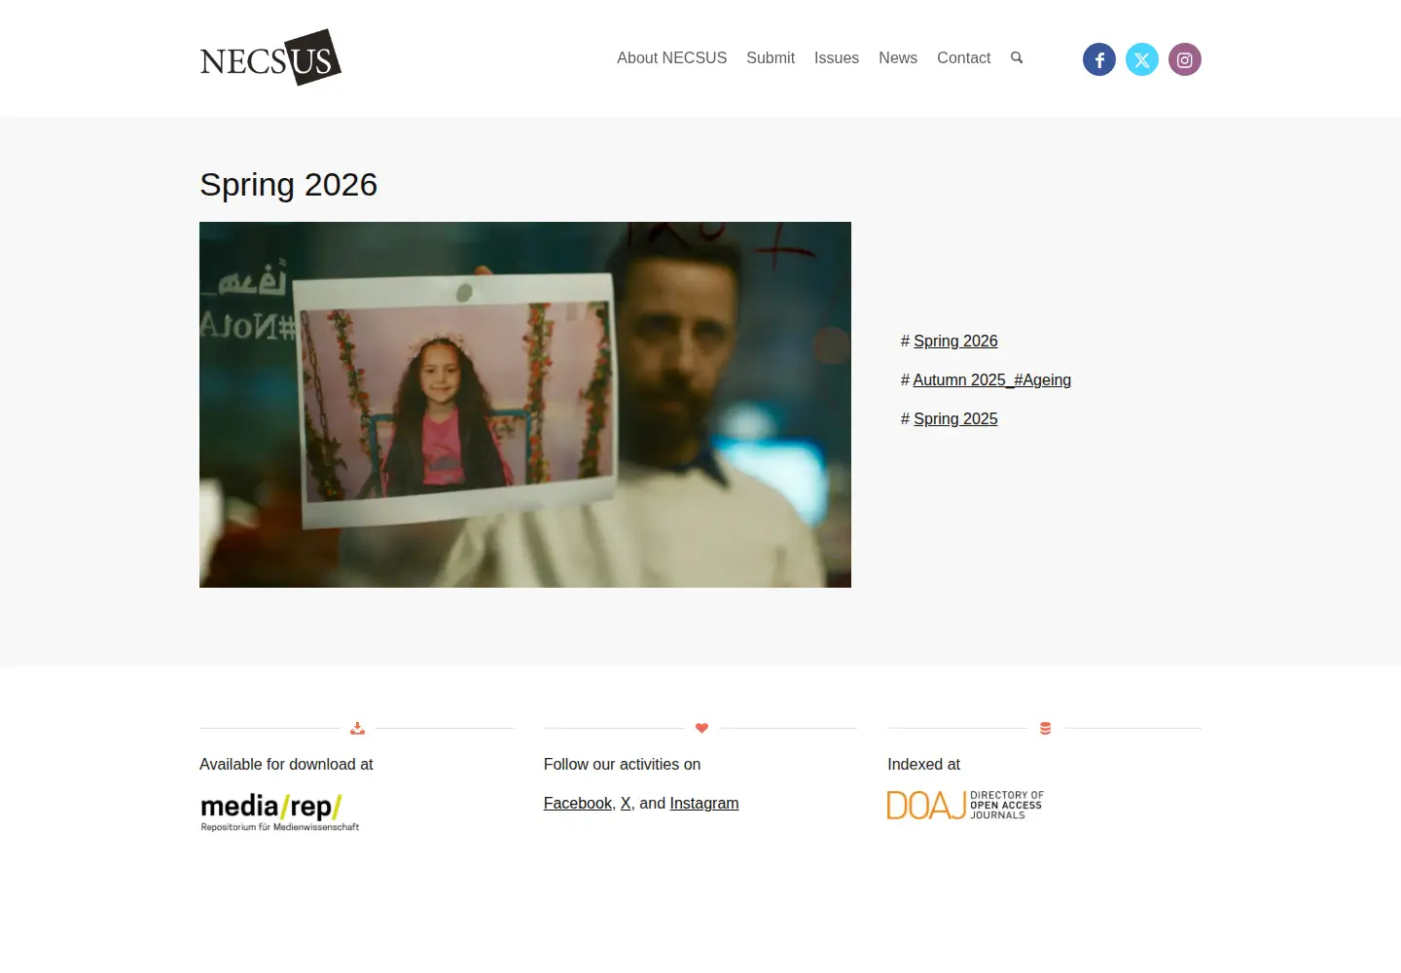
Task: Click the heart icon divider
Action: [701, 728]
